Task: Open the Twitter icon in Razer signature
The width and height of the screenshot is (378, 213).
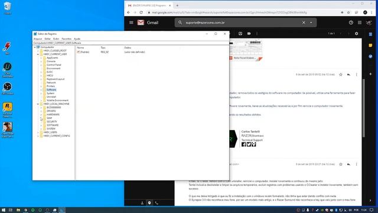Action: [249, 144]
